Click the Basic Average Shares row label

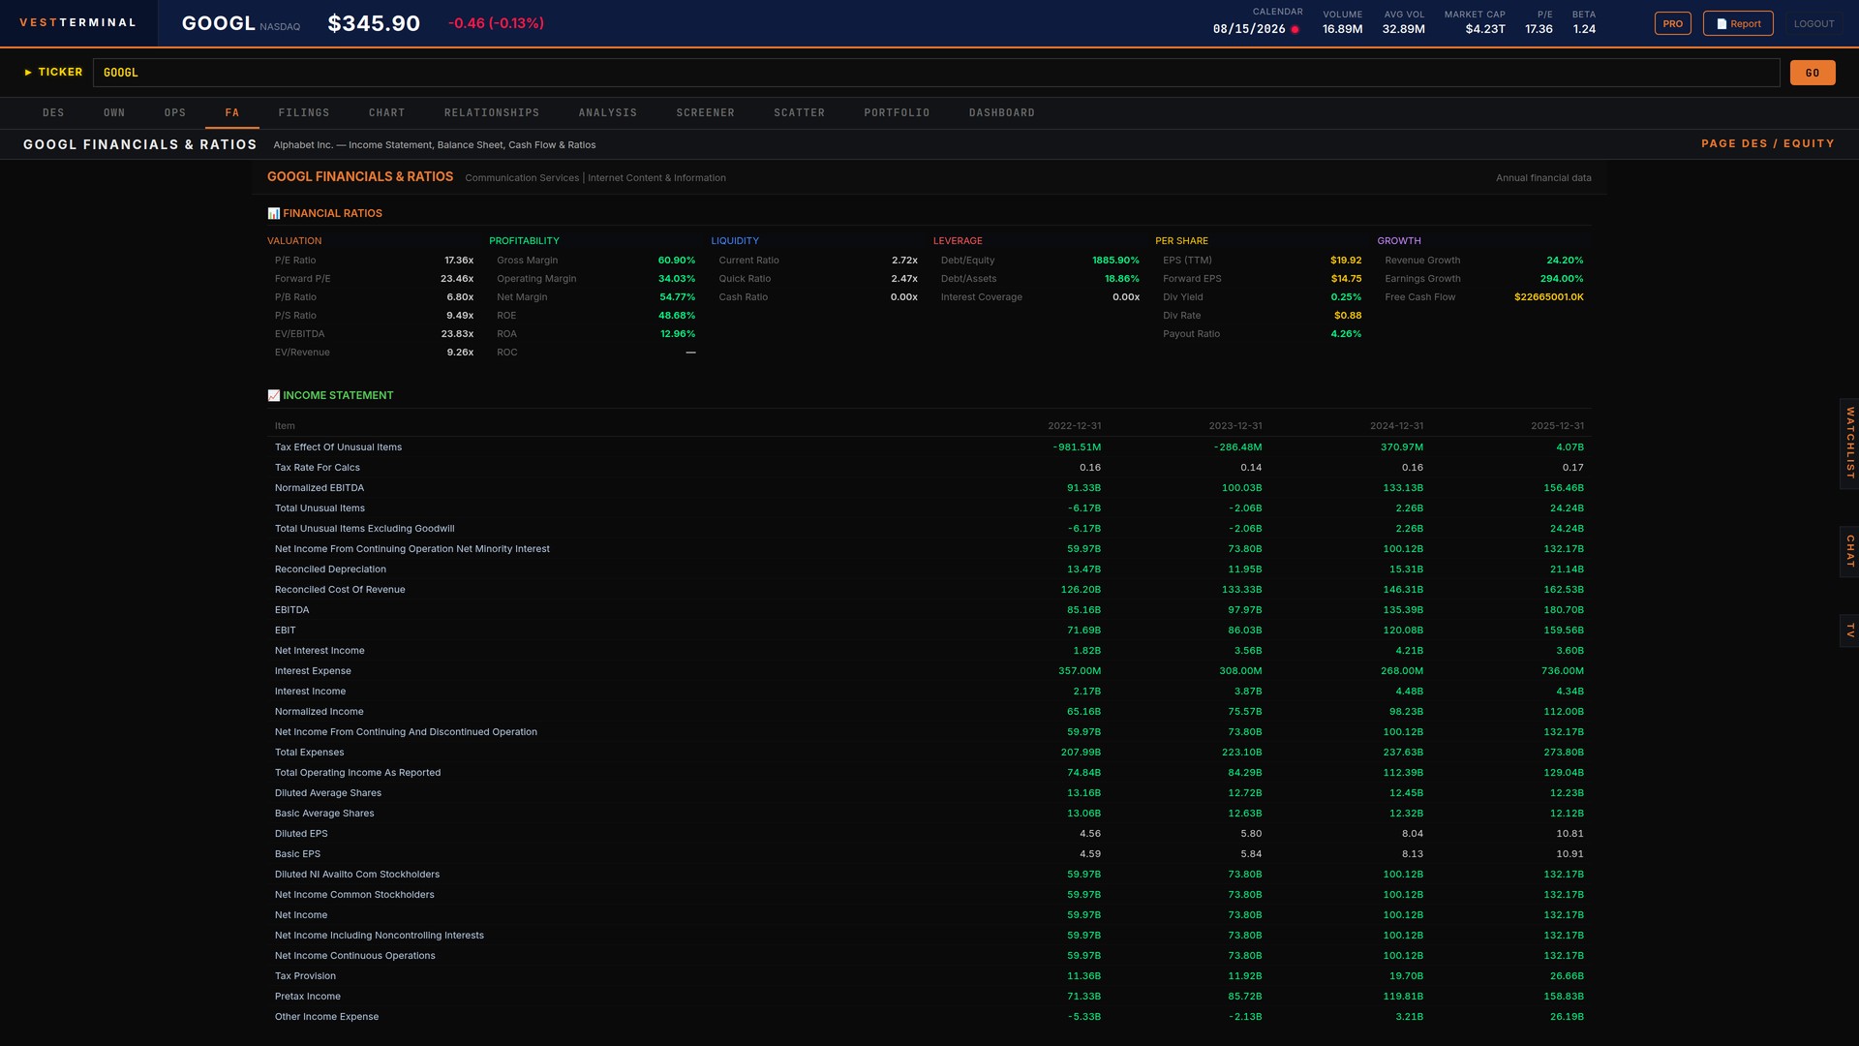tap(324, 814)
